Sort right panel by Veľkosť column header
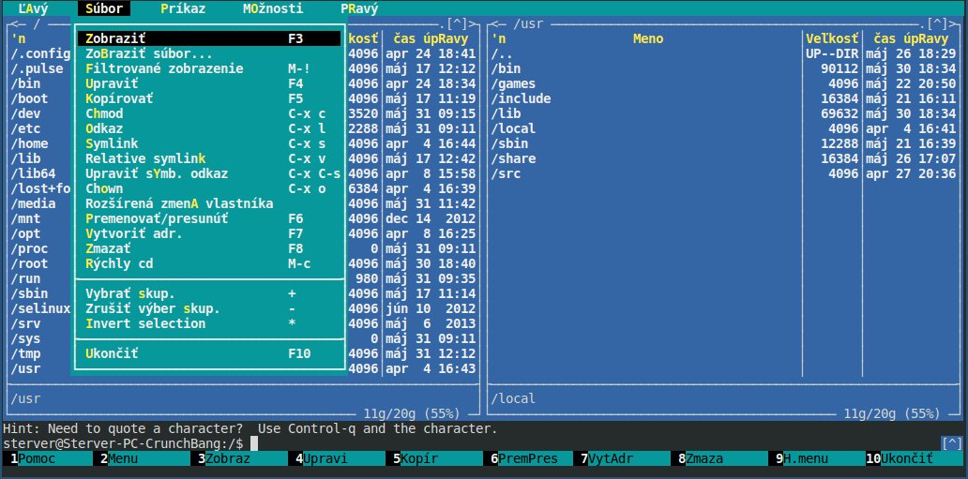This screenshot has height=479, width=968. [832, 38]
